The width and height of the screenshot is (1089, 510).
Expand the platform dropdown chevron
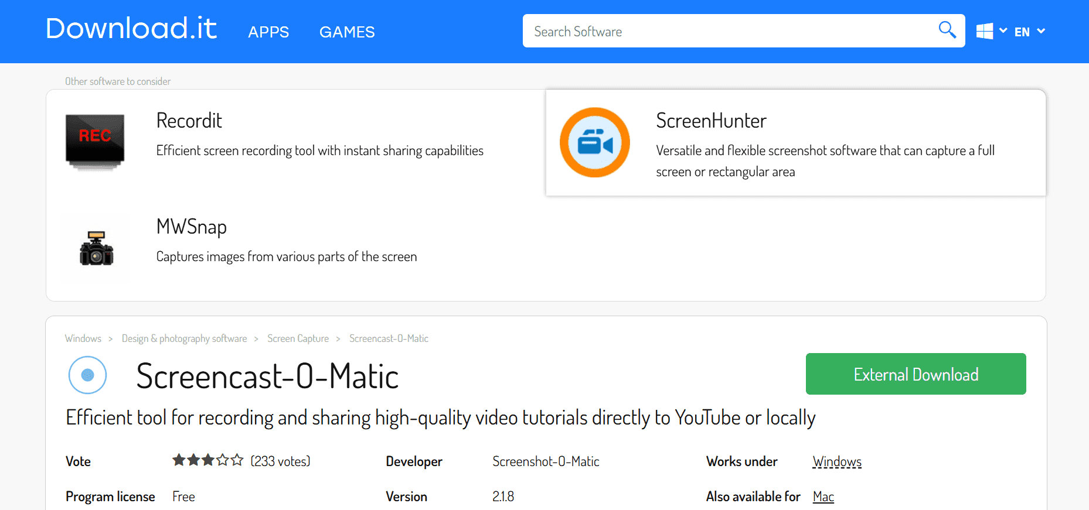click(x=1003, y=30)
